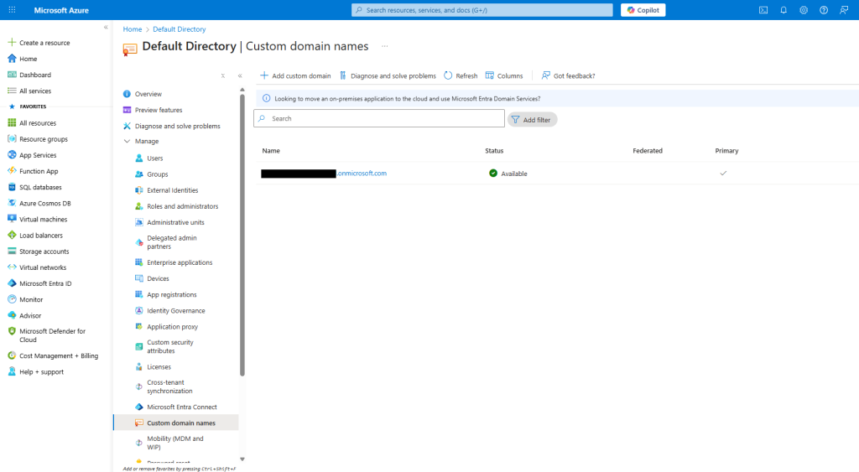The height and width of the screenshot is (472, 859).
Task: Open Microsoft Entra Connect menu item
Action: click(x=182, y=407)
